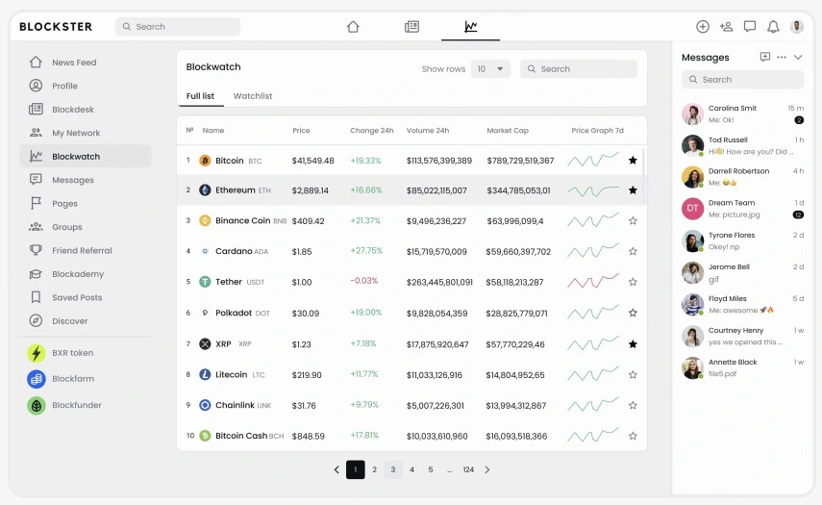Remove Bitcoin from watchlist star

tap(633, 160)
